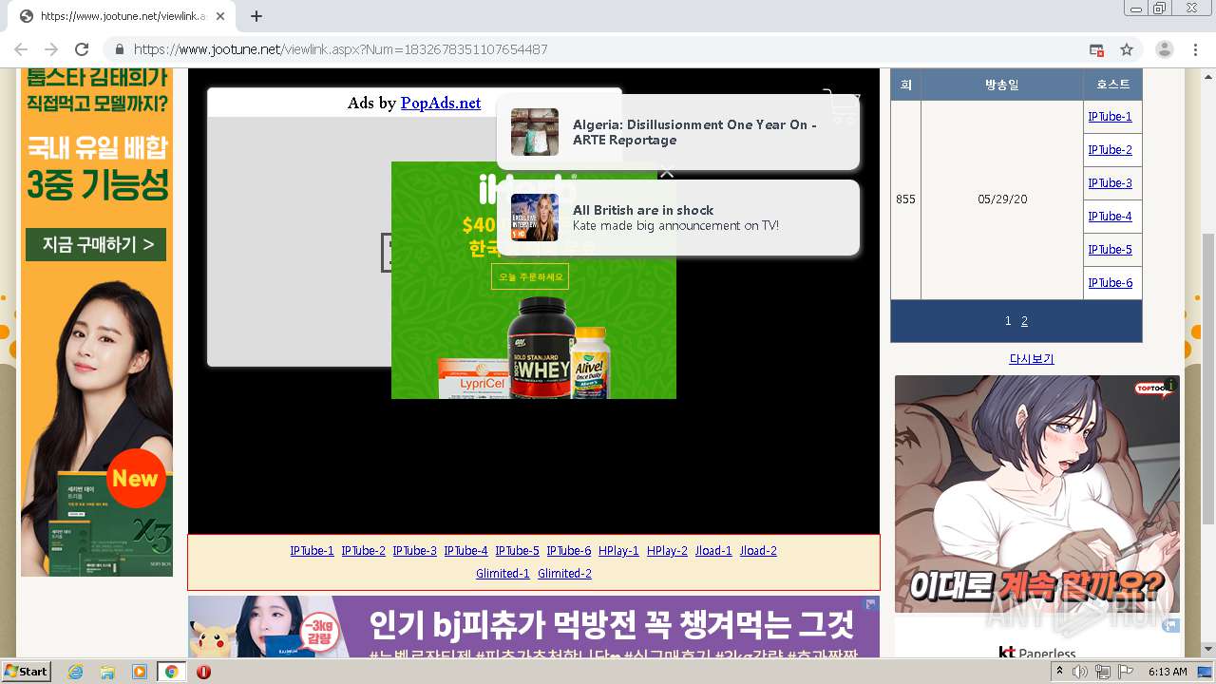Open the HPlay-2 link
Screen dimensions: 1216x684
click(667, 551)
